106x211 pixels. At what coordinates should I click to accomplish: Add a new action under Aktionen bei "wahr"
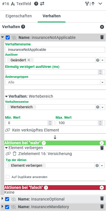(x=102, y=143)
